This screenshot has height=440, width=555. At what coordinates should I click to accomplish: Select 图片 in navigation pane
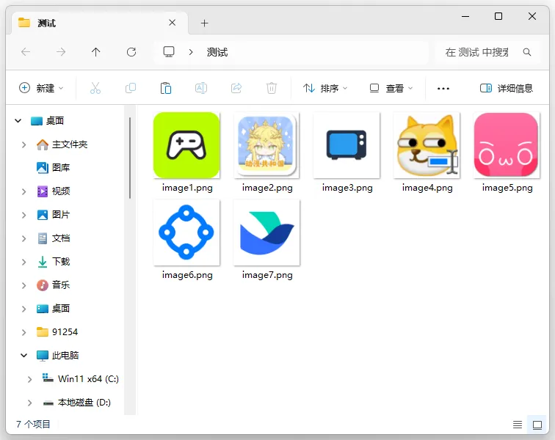(53, 215)
